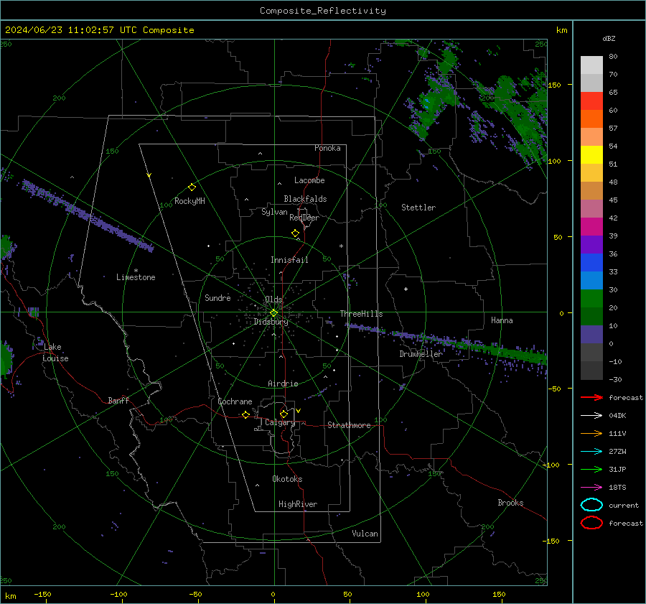
Task: Click the Lake Louise label
Action: tap(55, 353)
